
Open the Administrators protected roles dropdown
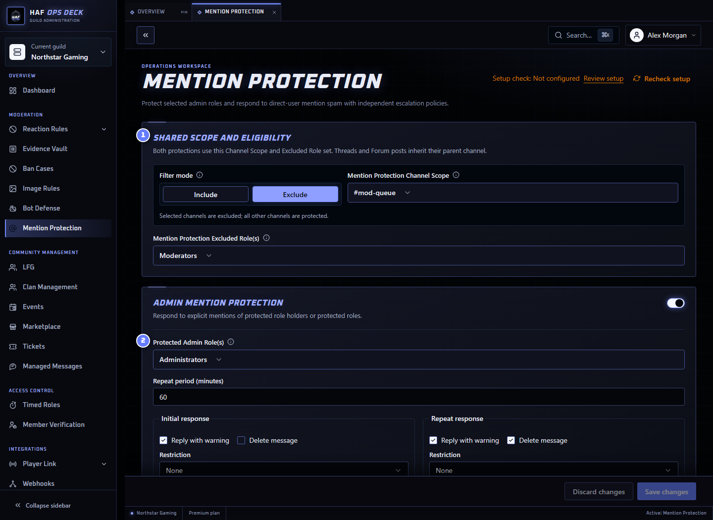pos(419,360)
